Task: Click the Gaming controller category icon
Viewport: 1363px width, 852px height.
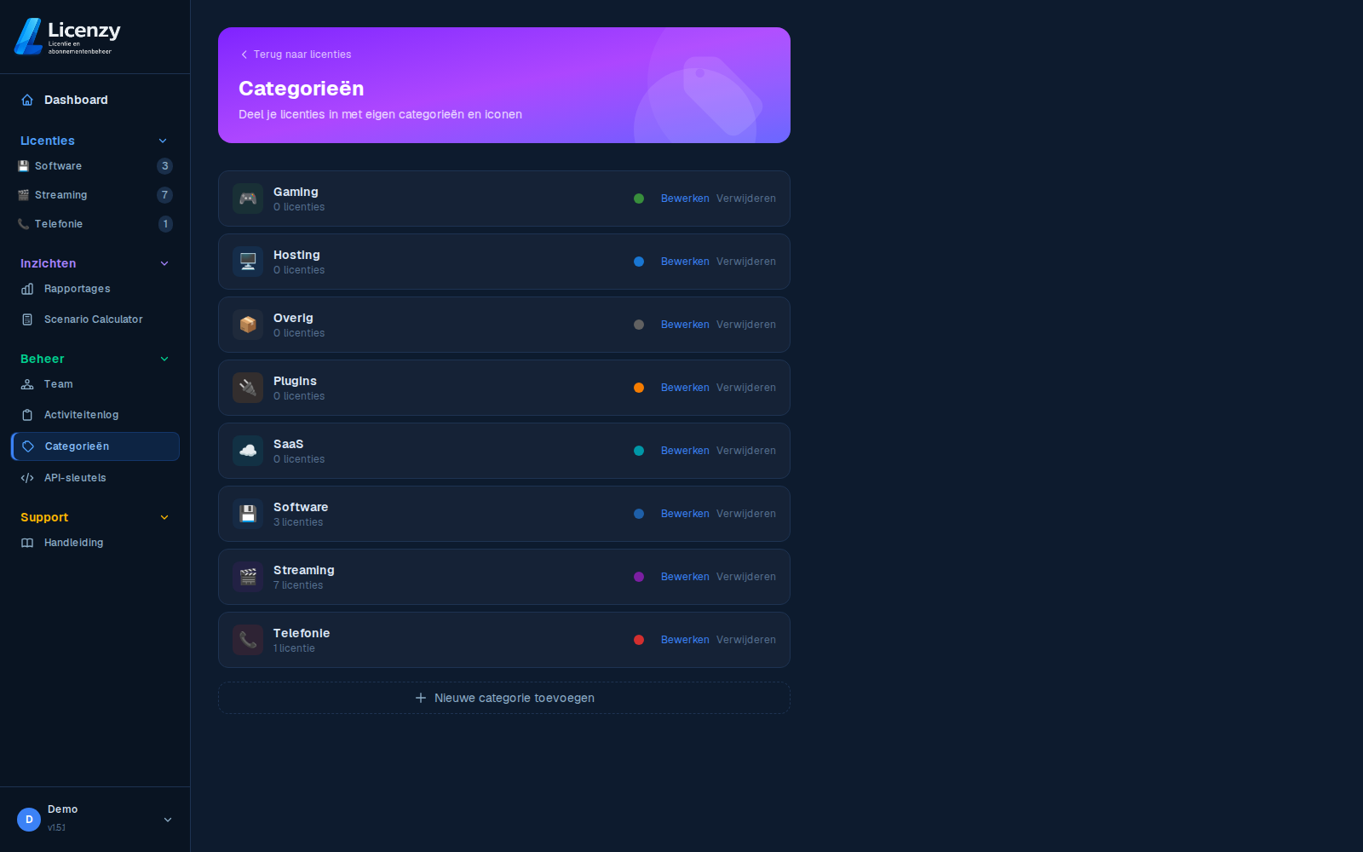Action: pyautogui.click(x=248, y=199)
